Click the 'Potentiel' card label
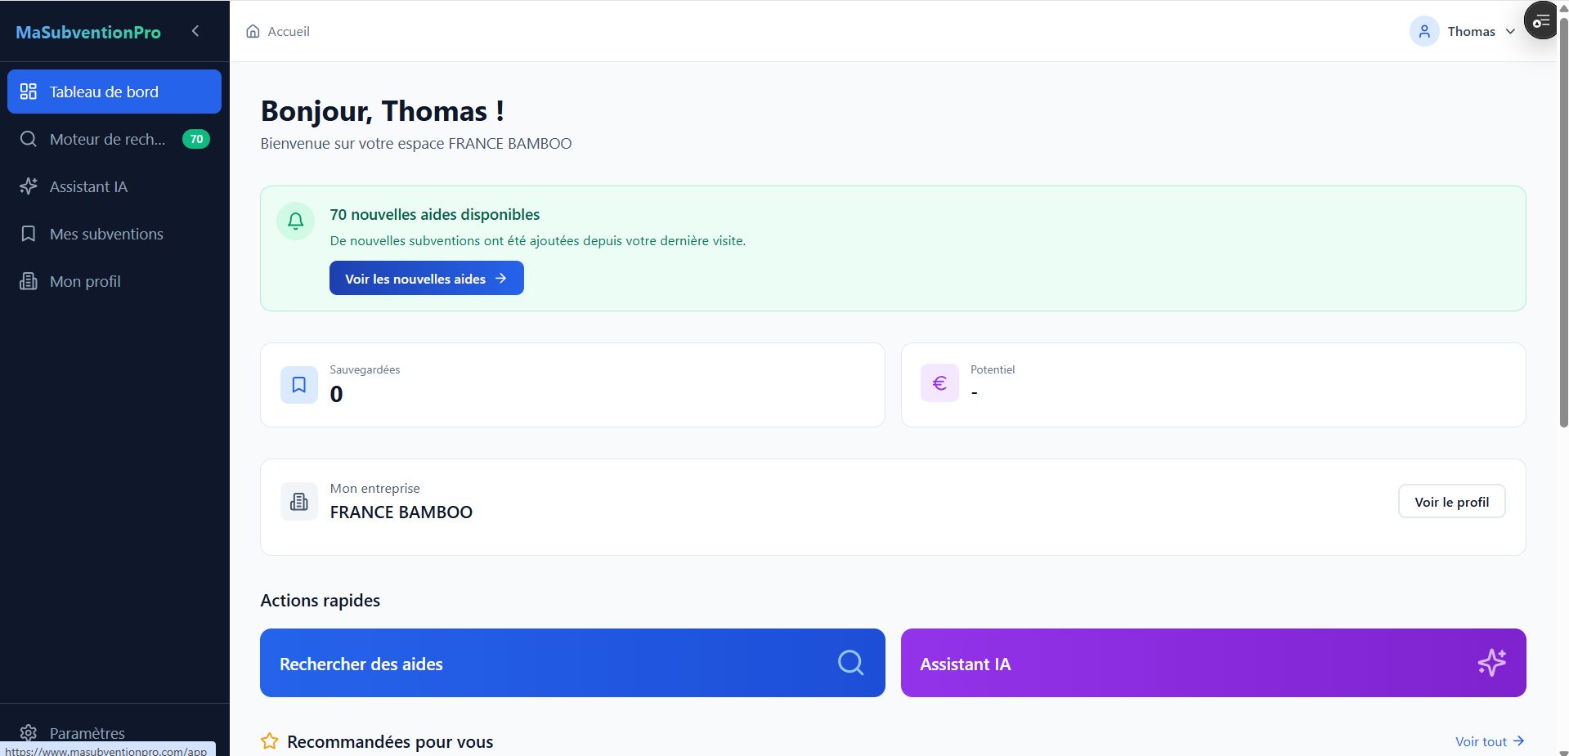Viewport: 1569px width, 756px height. pos(993,369)
